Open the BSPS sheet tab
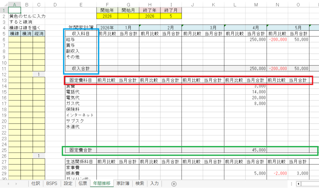Image resolution: width=319 pixels, height=188 pixels. 52,184
